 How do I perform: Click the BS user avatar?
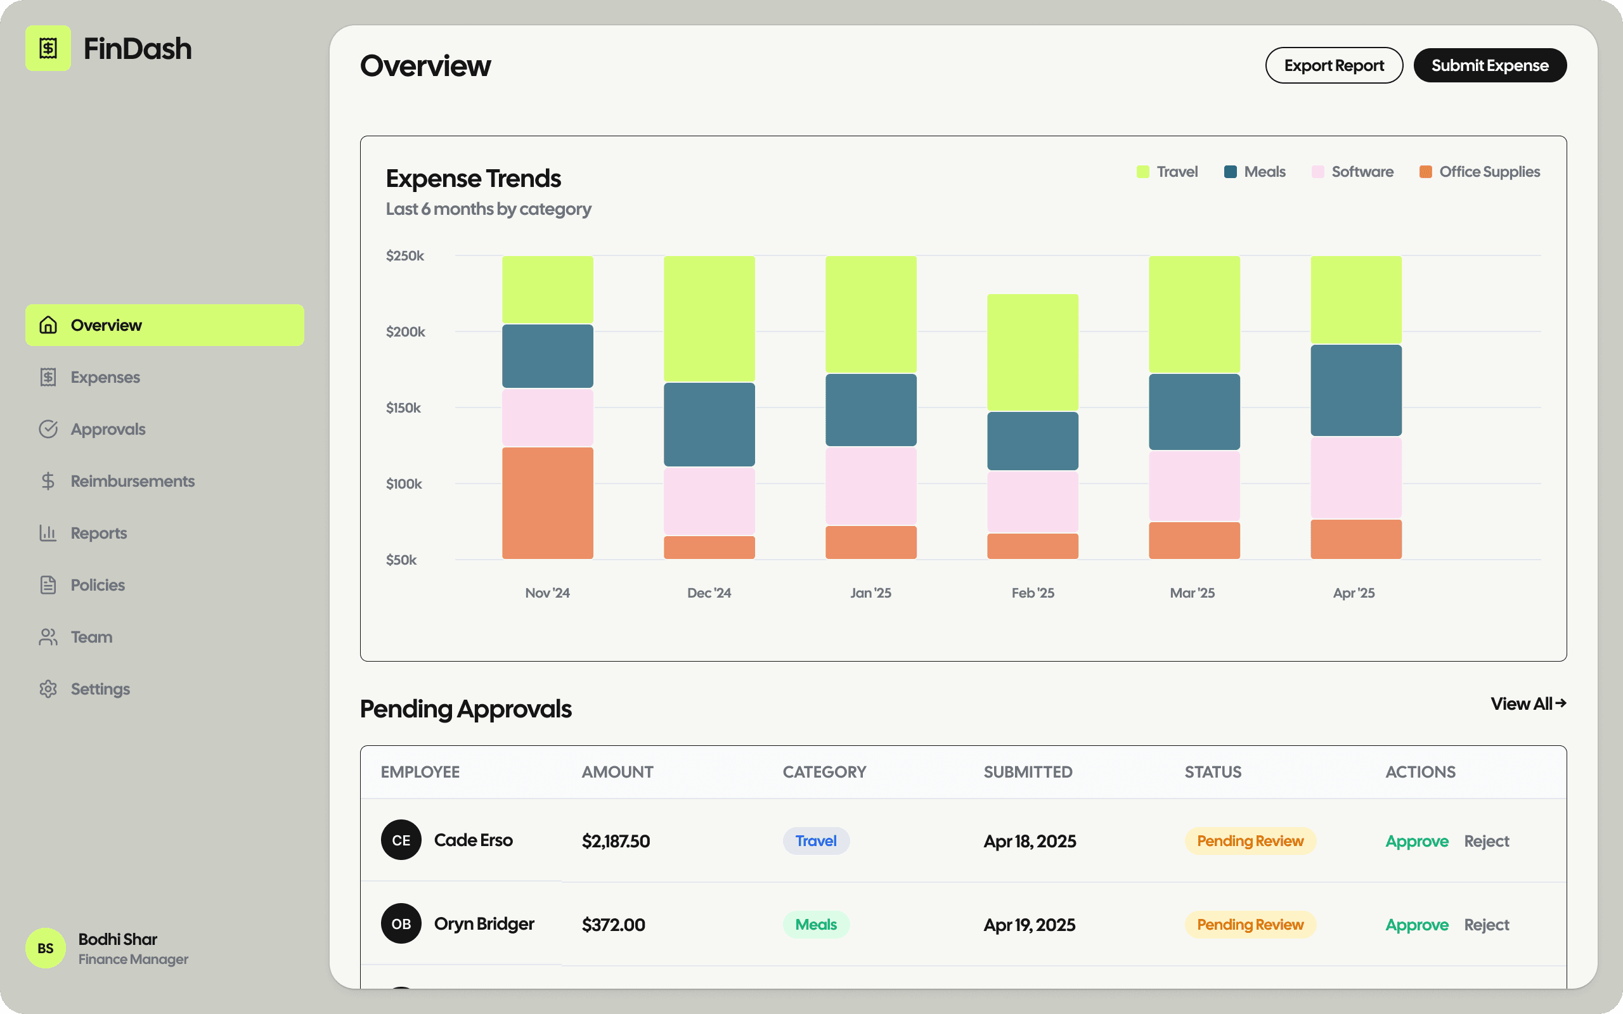(x=46, y=948)
